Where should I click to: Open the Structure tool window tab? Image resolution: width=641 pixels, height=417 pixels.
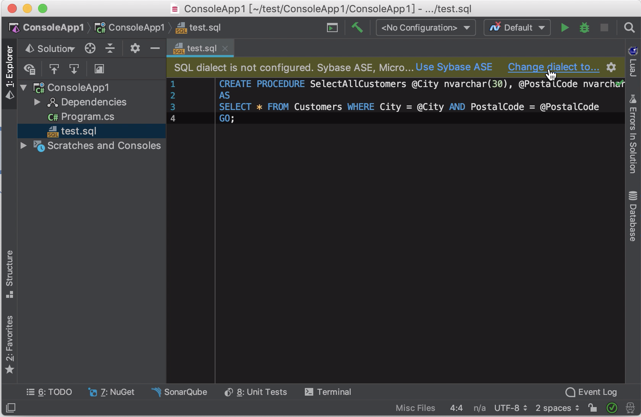point(10,274)
